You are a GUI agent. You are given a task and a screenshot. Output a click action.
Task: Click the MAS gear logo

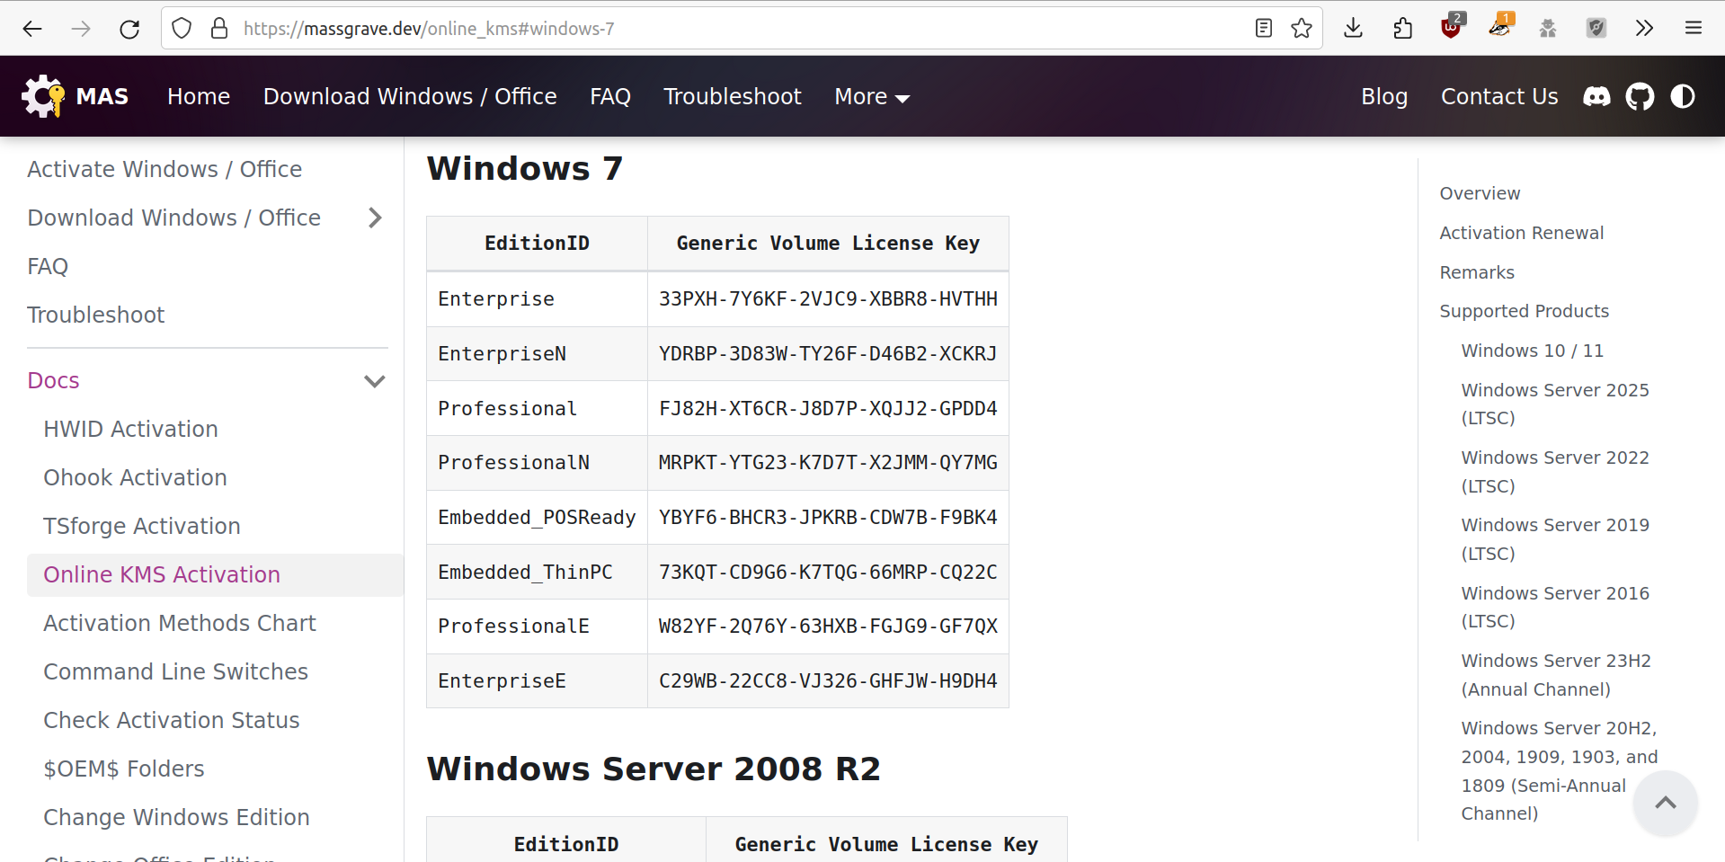pyautogui.click(x=43, y=97)
